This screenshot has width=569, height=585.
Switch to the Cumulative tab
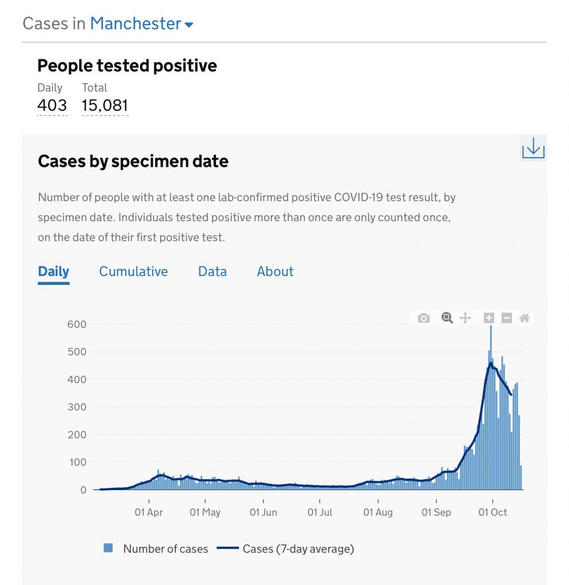(134, 271)
